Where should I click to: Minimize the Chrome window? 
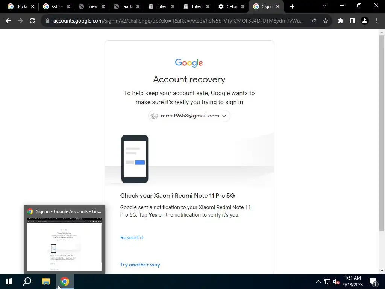pos(341,5)
